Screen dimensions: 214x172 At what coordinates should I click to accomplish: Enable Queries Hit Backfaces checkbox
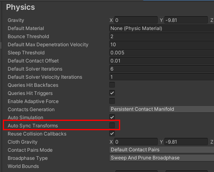pyautogui.click(x=112, y=85)
